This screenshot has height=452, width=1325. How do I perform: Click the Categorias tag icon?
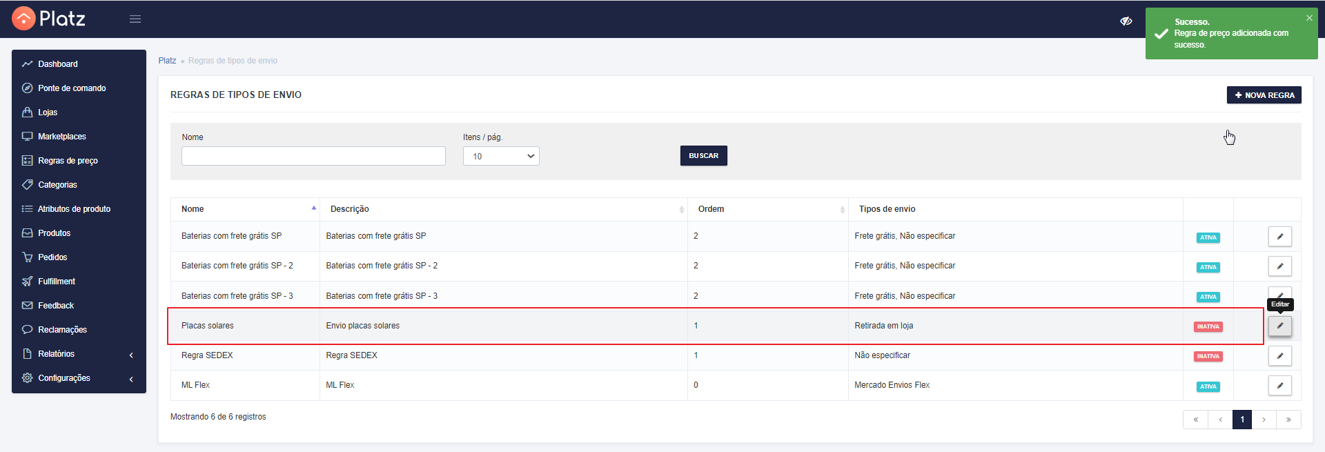28,184
